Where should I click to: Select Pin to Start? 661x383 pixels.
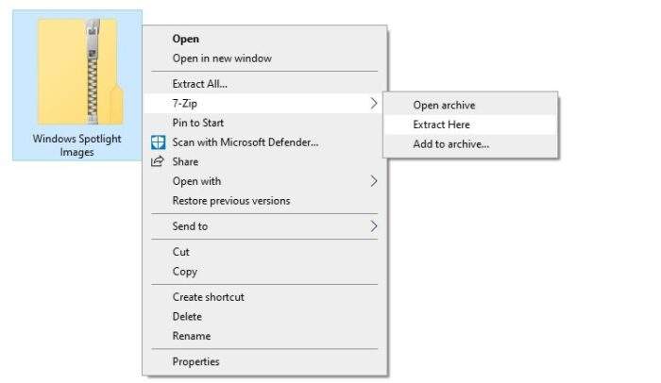pyautogui.click(x=197, y=123)
